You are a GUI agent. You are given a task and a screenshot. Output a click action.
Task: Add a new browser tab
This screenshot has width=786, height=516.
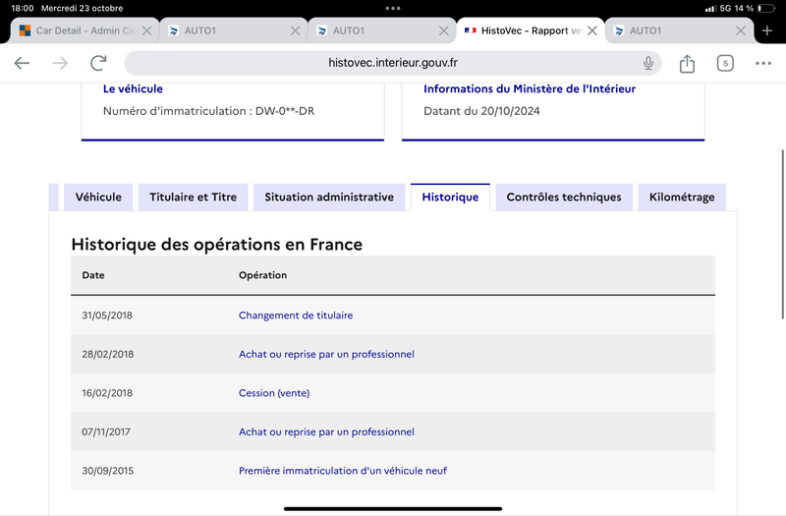[x=767, y=30]
